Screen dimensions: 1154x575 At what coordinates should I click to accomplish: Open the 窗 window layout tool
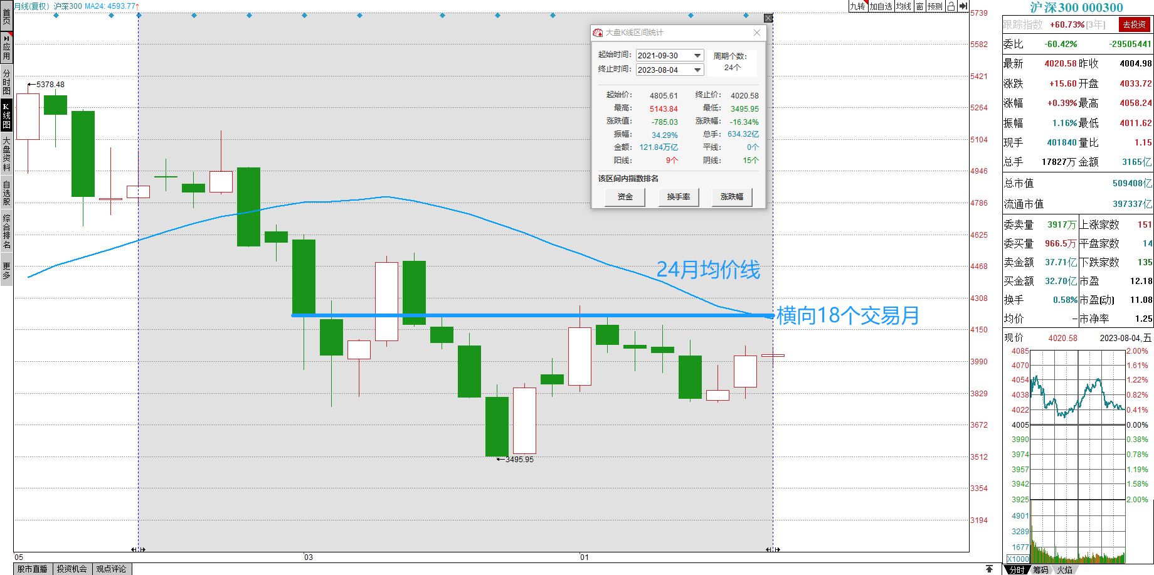click(x=919, y=6)
